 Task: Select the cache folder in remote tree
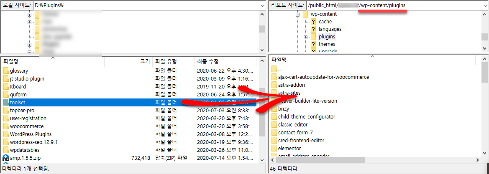[325, 21]
